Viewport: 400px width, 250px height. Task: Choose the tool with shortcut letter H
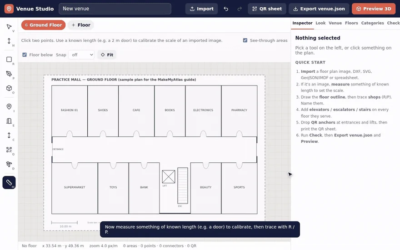9,41
